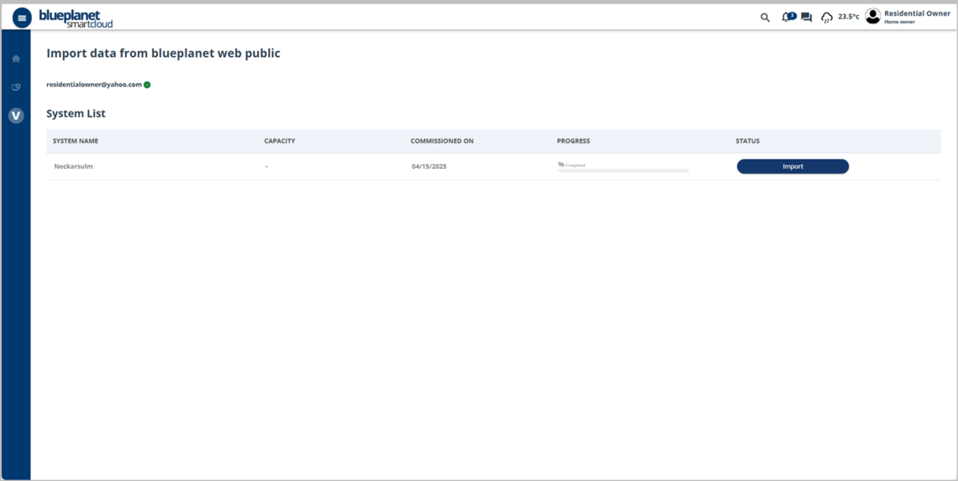Viewport: 958px width, 481px height.
Task: Open search using the magnifier icon
Action: [765, 17]
